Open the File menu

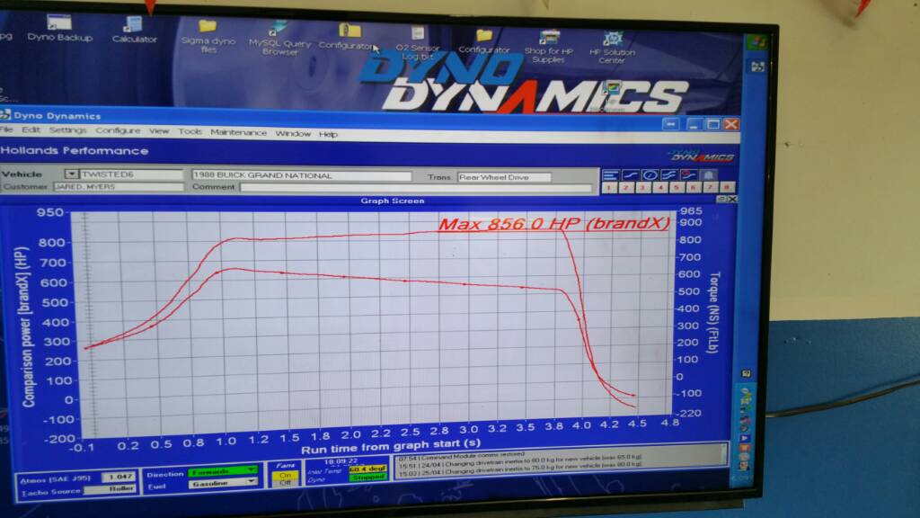6,129
